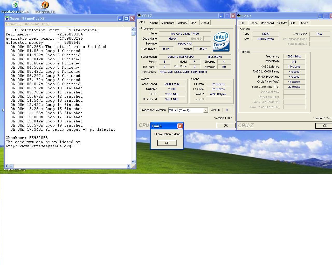Image resolution: width=332 pixels, height=265 pixels.
Task: Click the Checksum: 55982058 line in Super PI
Action: [x=27, y=138]
